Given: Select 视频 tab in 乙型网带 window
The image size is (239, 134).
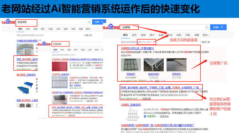Looking at the screenshot, I should coord(69,50).
